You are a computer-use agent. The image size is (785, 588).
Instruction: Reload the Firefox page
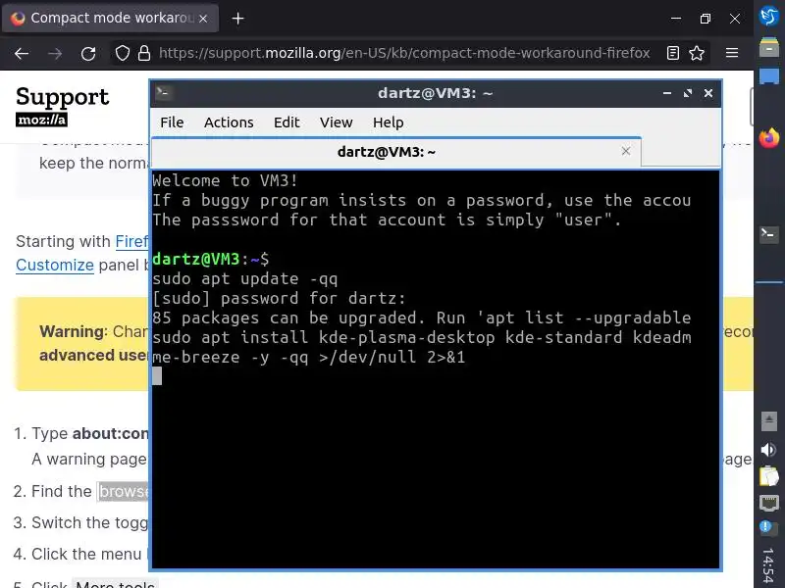(x=88, y=53)
